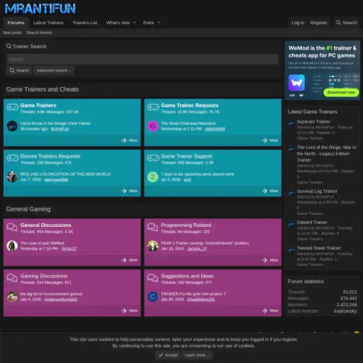Switch to the Forums tab
Screen dimensions: 363x363
tap(16, 23)
